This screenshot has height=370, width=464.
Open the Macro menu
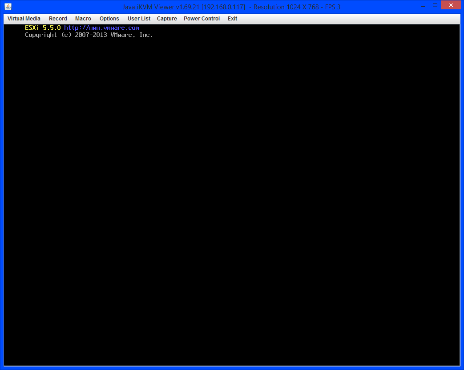(83, 19)
